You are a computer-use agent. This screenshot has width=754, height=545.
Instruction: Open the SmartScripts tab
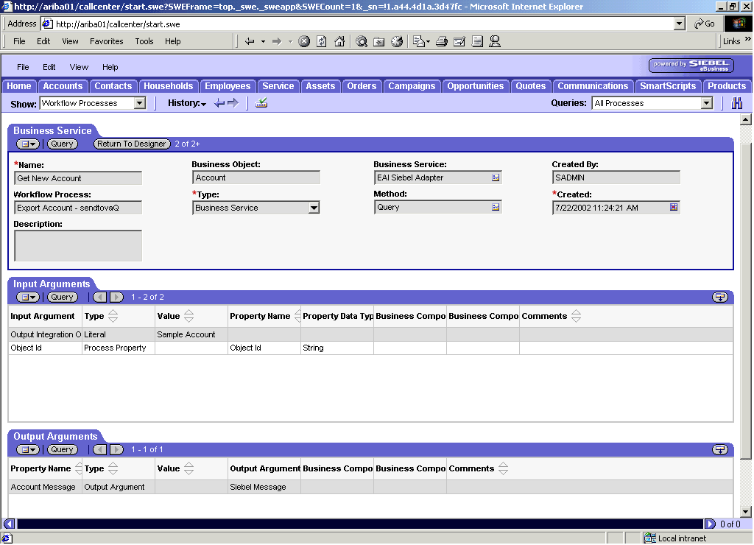668,86
